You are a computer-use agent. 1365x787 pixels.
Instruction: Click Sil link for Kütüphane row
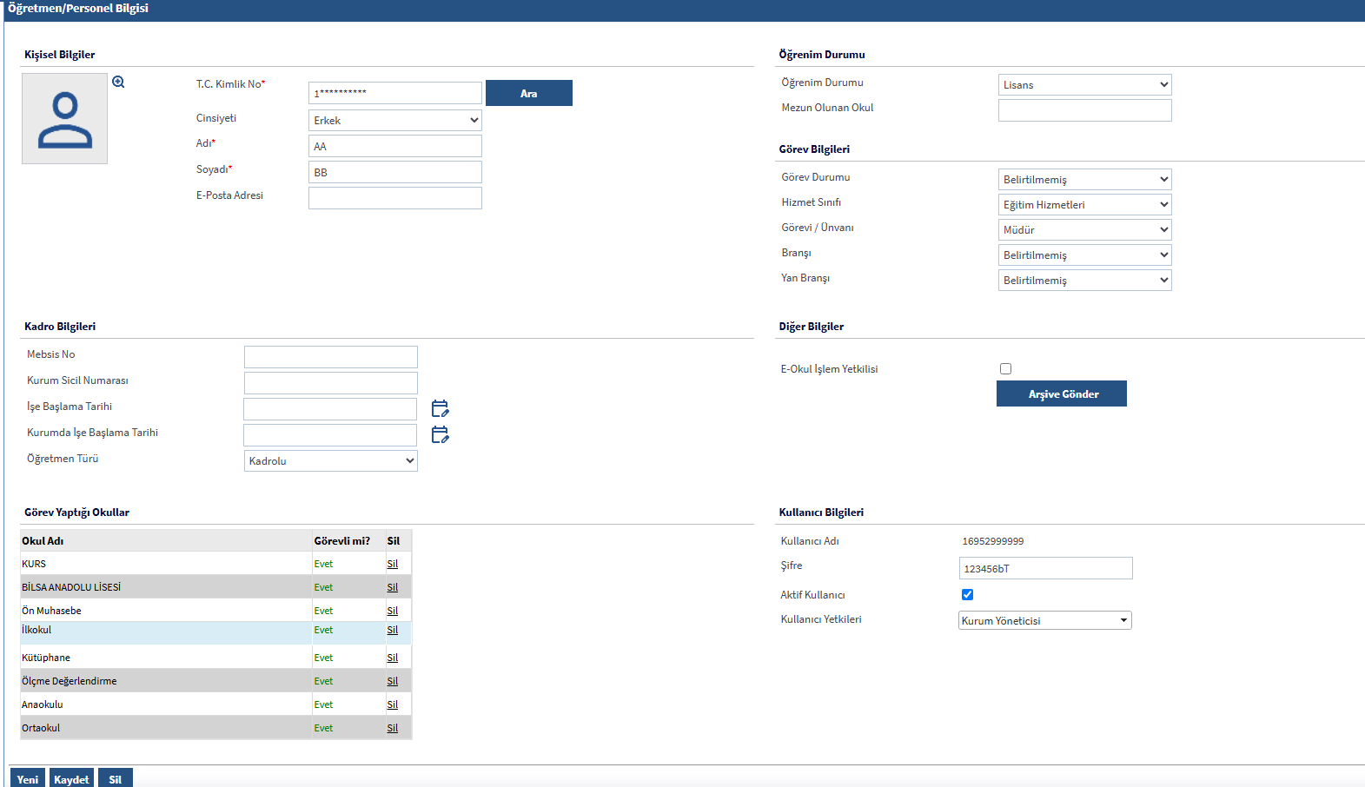pos(392,658)
